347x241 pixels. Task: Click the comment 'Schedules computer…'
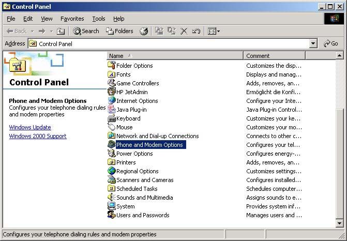click(x=274, y=189)
